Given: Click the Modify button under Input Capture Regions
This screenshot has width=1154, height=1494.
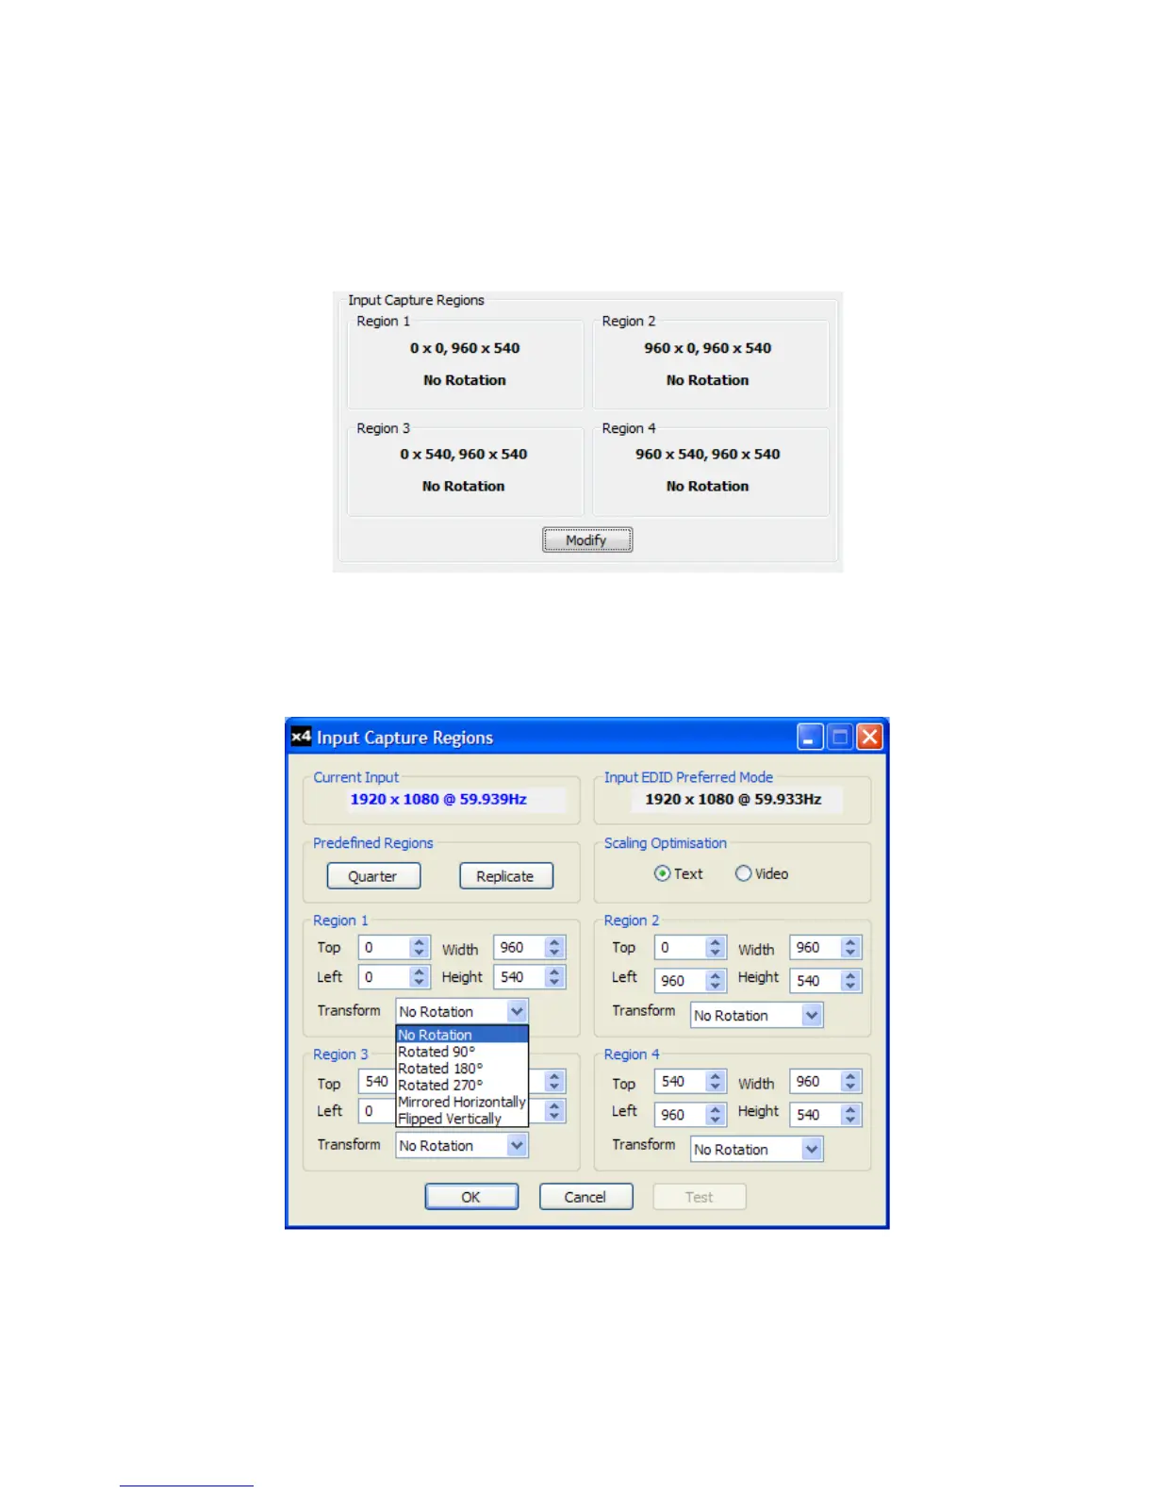Looking at the screenshot, I should 586,539.
